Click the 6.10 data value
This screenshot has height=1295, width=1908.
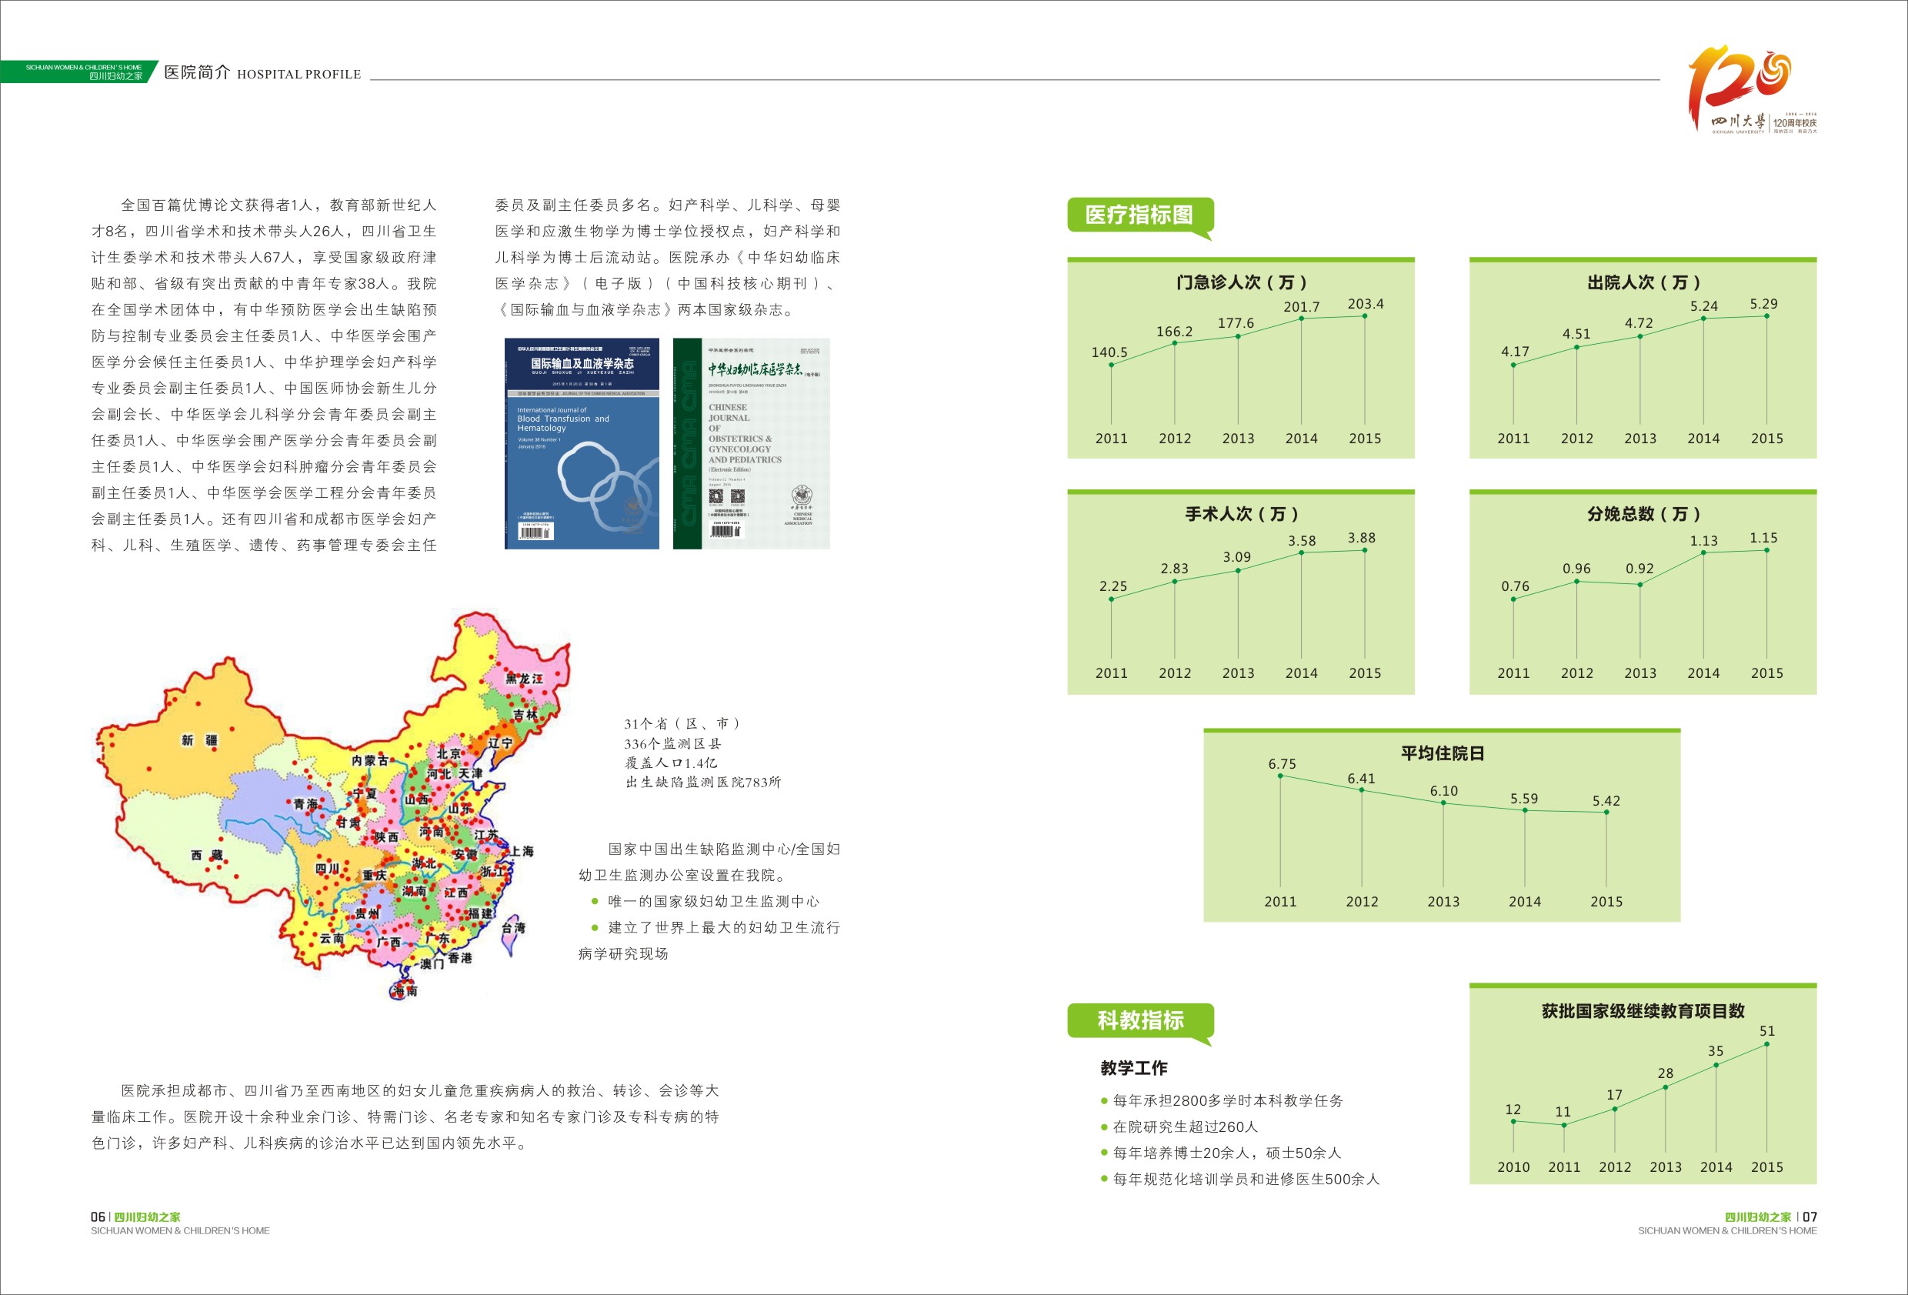pos(1443,791)
